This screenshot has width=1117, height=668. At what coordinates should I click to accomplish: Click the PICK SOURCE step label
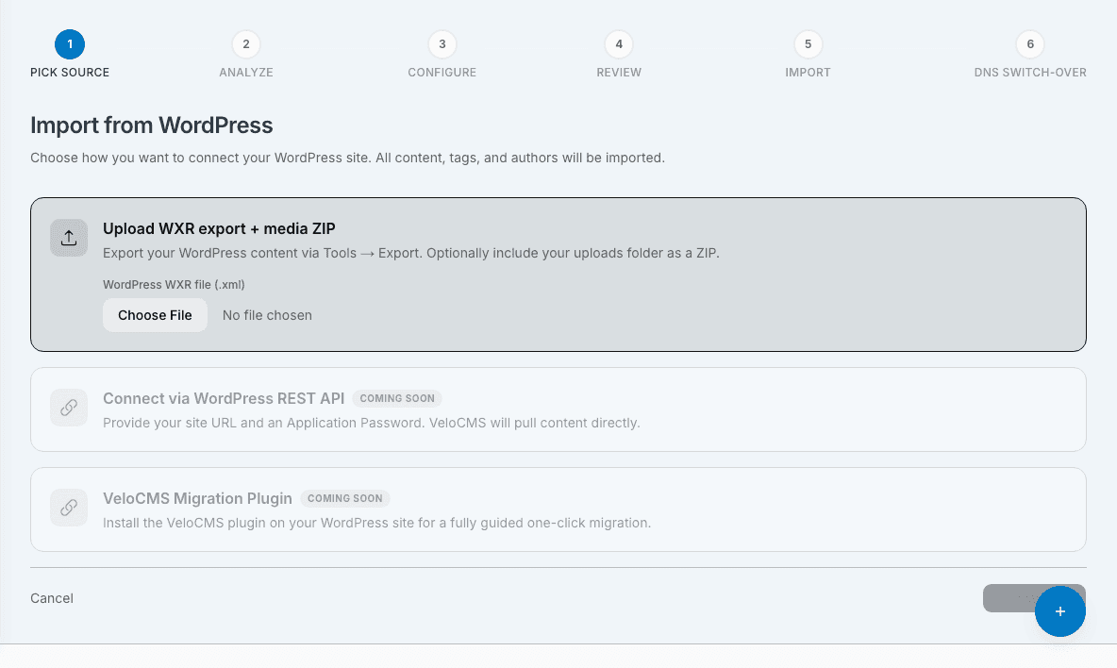70,73
